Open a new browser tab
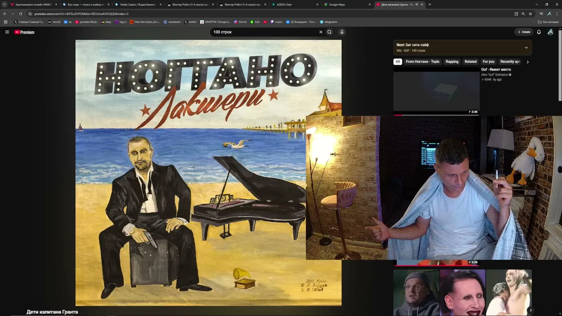The image size is (562, 316). 429,4
